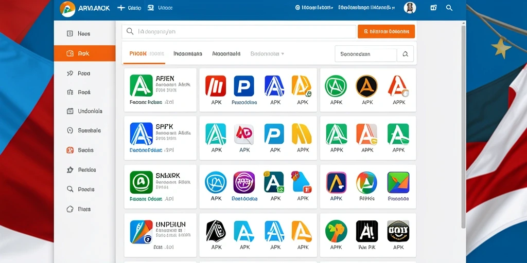Go to Undoniaia in the sidebar
527x263 pixels.
coord(84,111)
